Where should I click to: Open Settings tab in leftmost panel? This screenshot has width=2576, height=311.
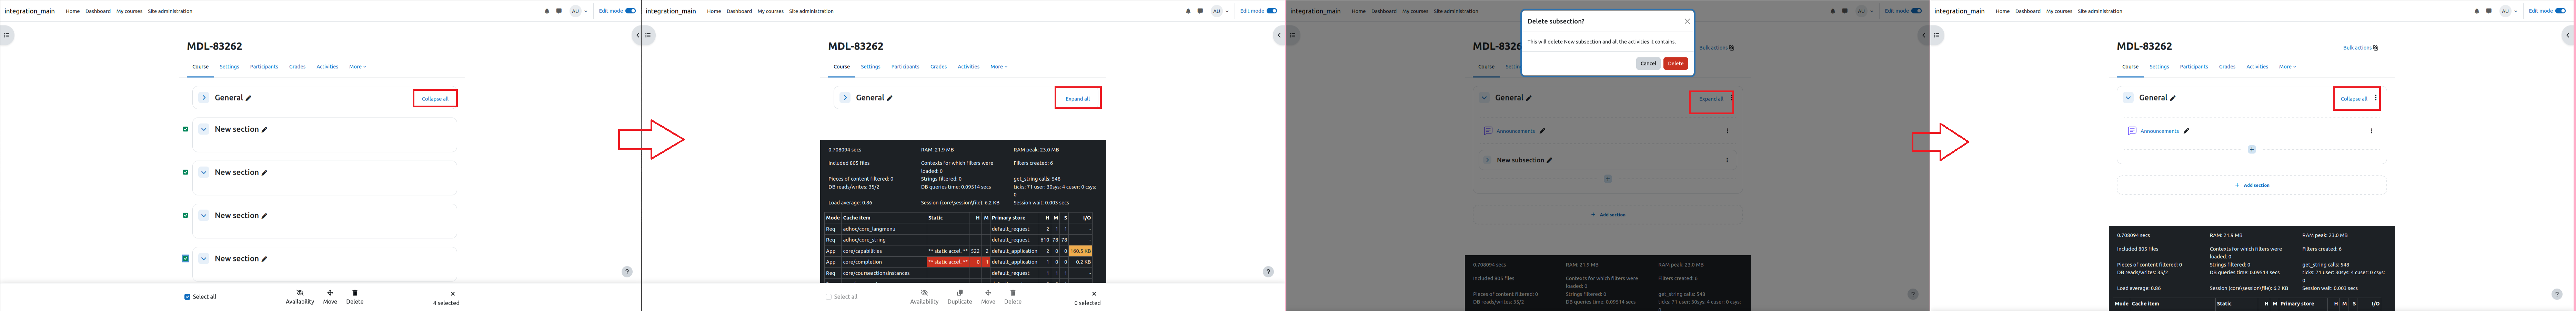(x=229, y=67)
